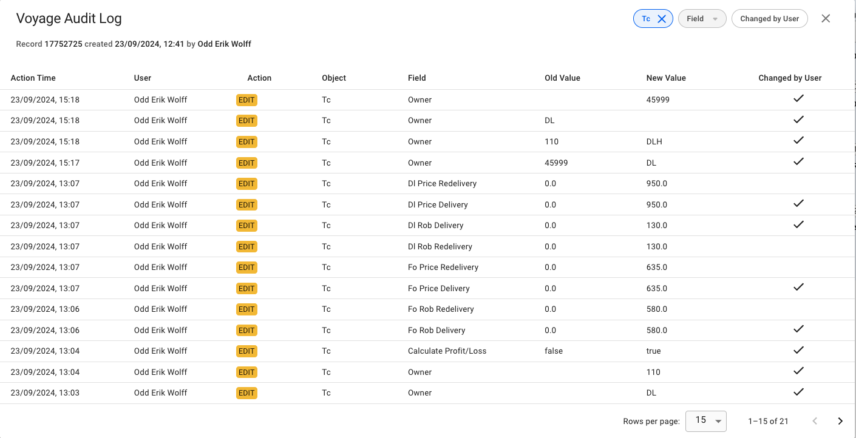Expand the Rows per page selector
The image size is (856, 438).
coord(706,420)
